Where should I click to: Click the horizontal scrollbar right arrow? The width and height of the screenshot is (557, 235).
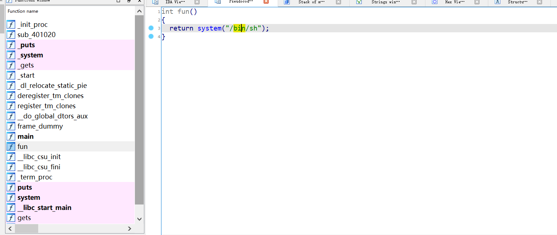(x=129, y=228)
